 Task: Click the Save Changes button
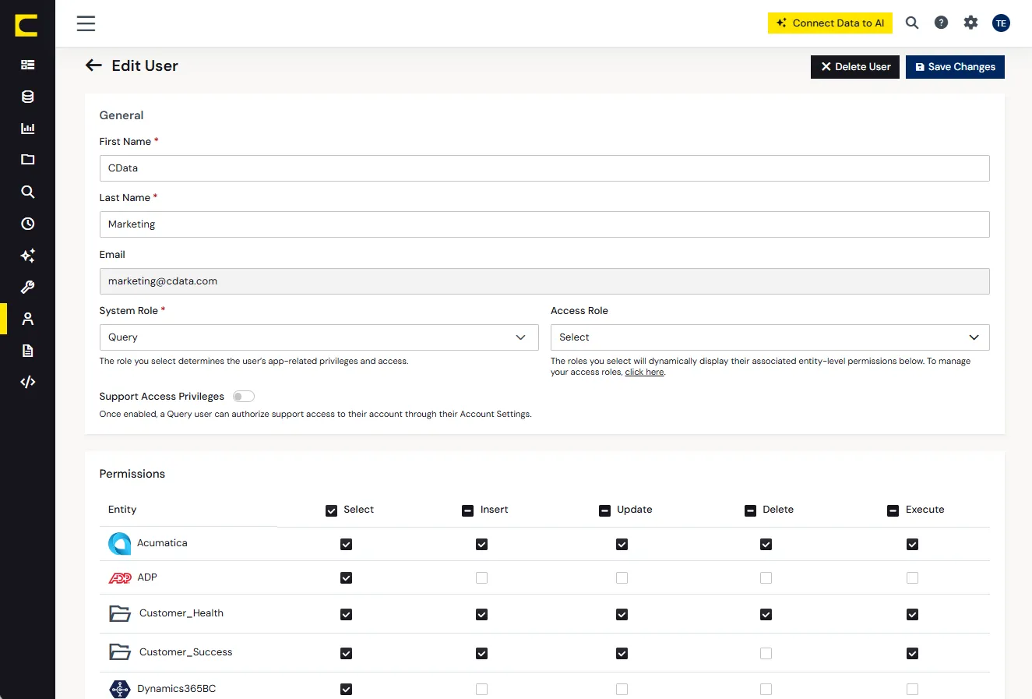click(x=955, y=67)
